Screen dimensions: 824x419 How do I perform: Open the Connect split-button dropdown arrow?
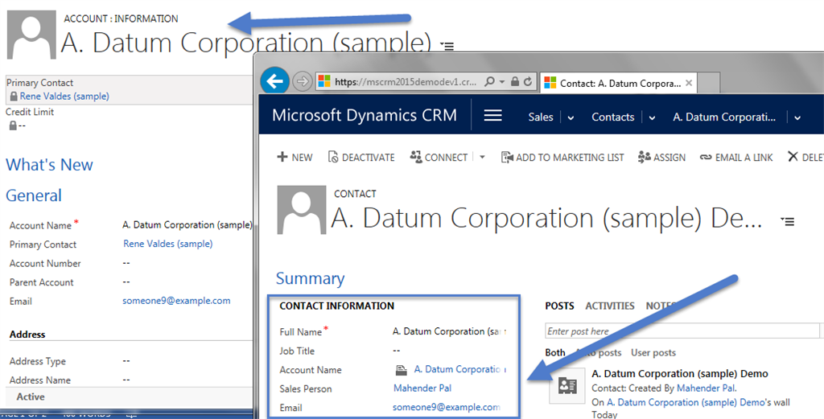[482, 158]
